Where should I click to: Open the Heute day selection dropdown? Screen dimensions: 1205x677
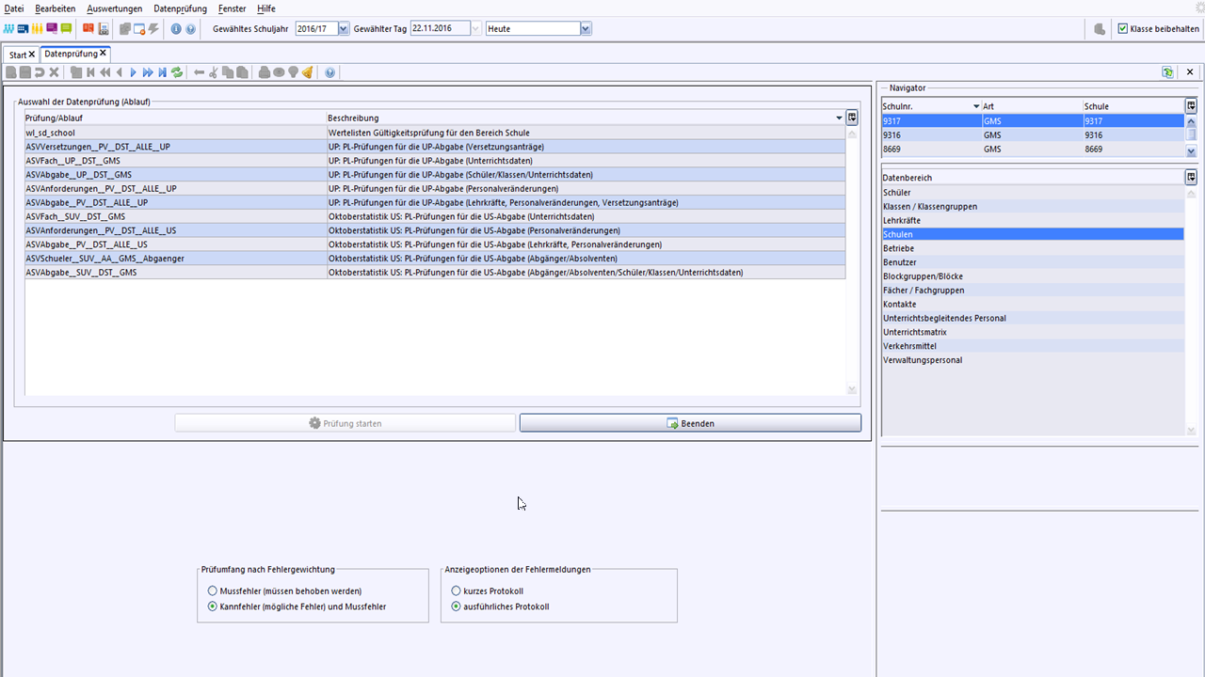pos(586,29)
